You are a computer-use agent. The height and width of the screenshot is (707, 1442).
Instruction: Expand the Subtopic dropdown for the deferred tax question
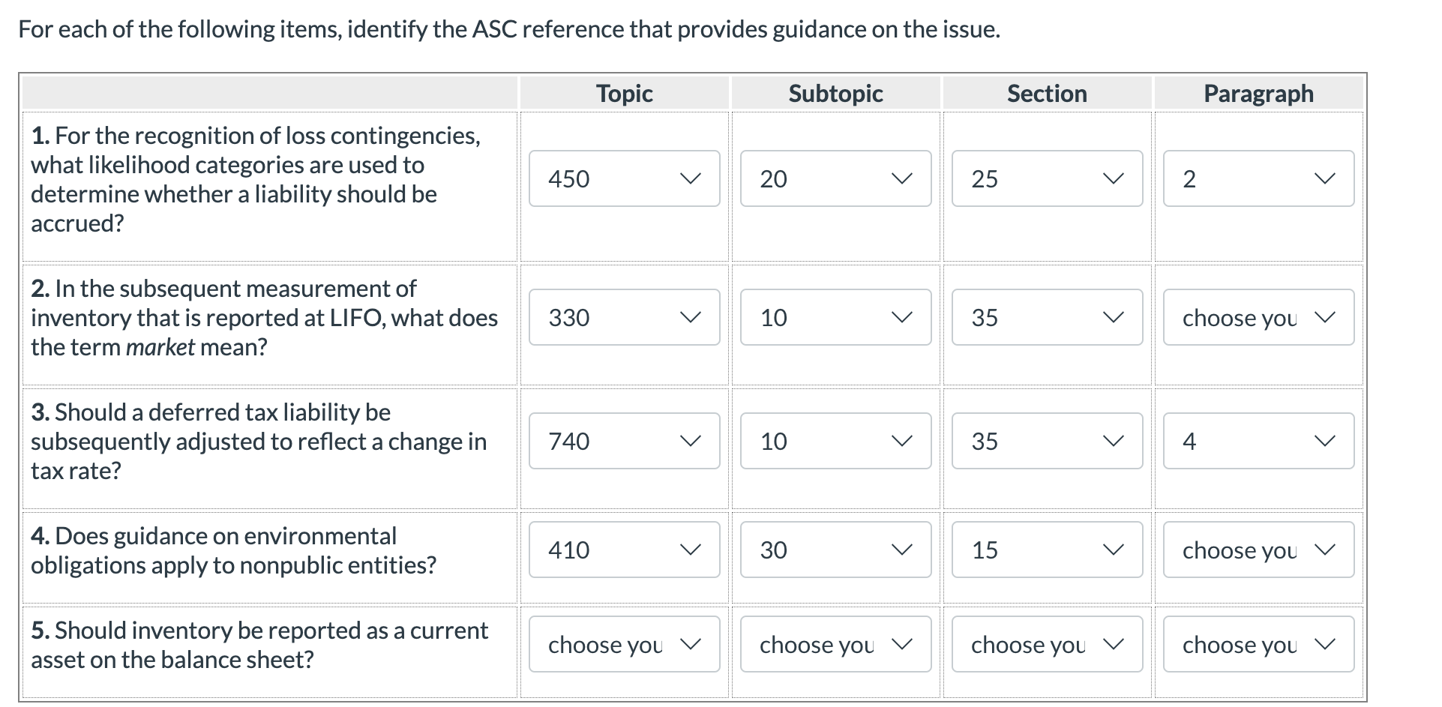835,441
